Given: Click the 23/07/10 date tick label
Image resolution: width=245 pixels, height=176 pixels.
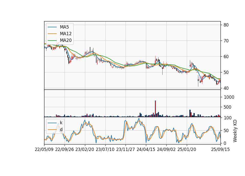Looking at the screenshot, I should 105,149.
